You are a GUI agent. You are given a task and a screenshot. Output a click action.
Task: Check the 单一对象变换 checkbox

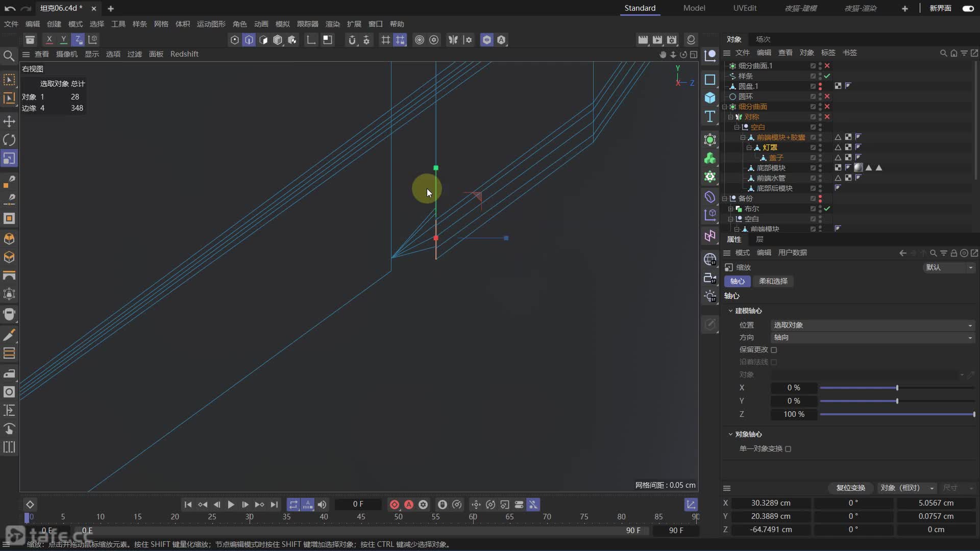point(788,449)
